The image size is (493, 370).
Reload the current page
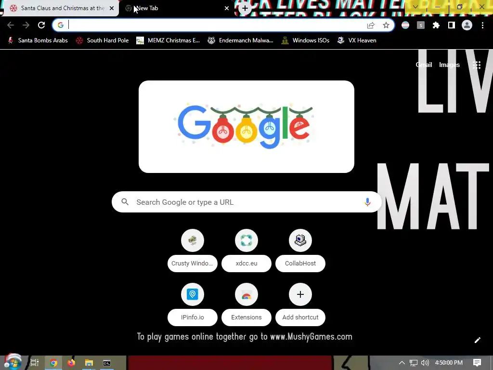pyautogui.click(x=41, y=25)
